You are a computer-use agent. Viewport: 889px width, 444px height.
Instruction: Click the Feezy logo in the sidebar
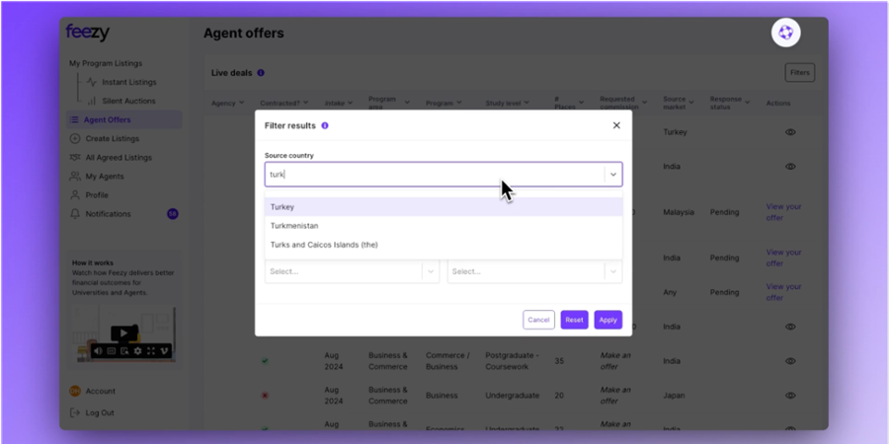pos(87,33)
